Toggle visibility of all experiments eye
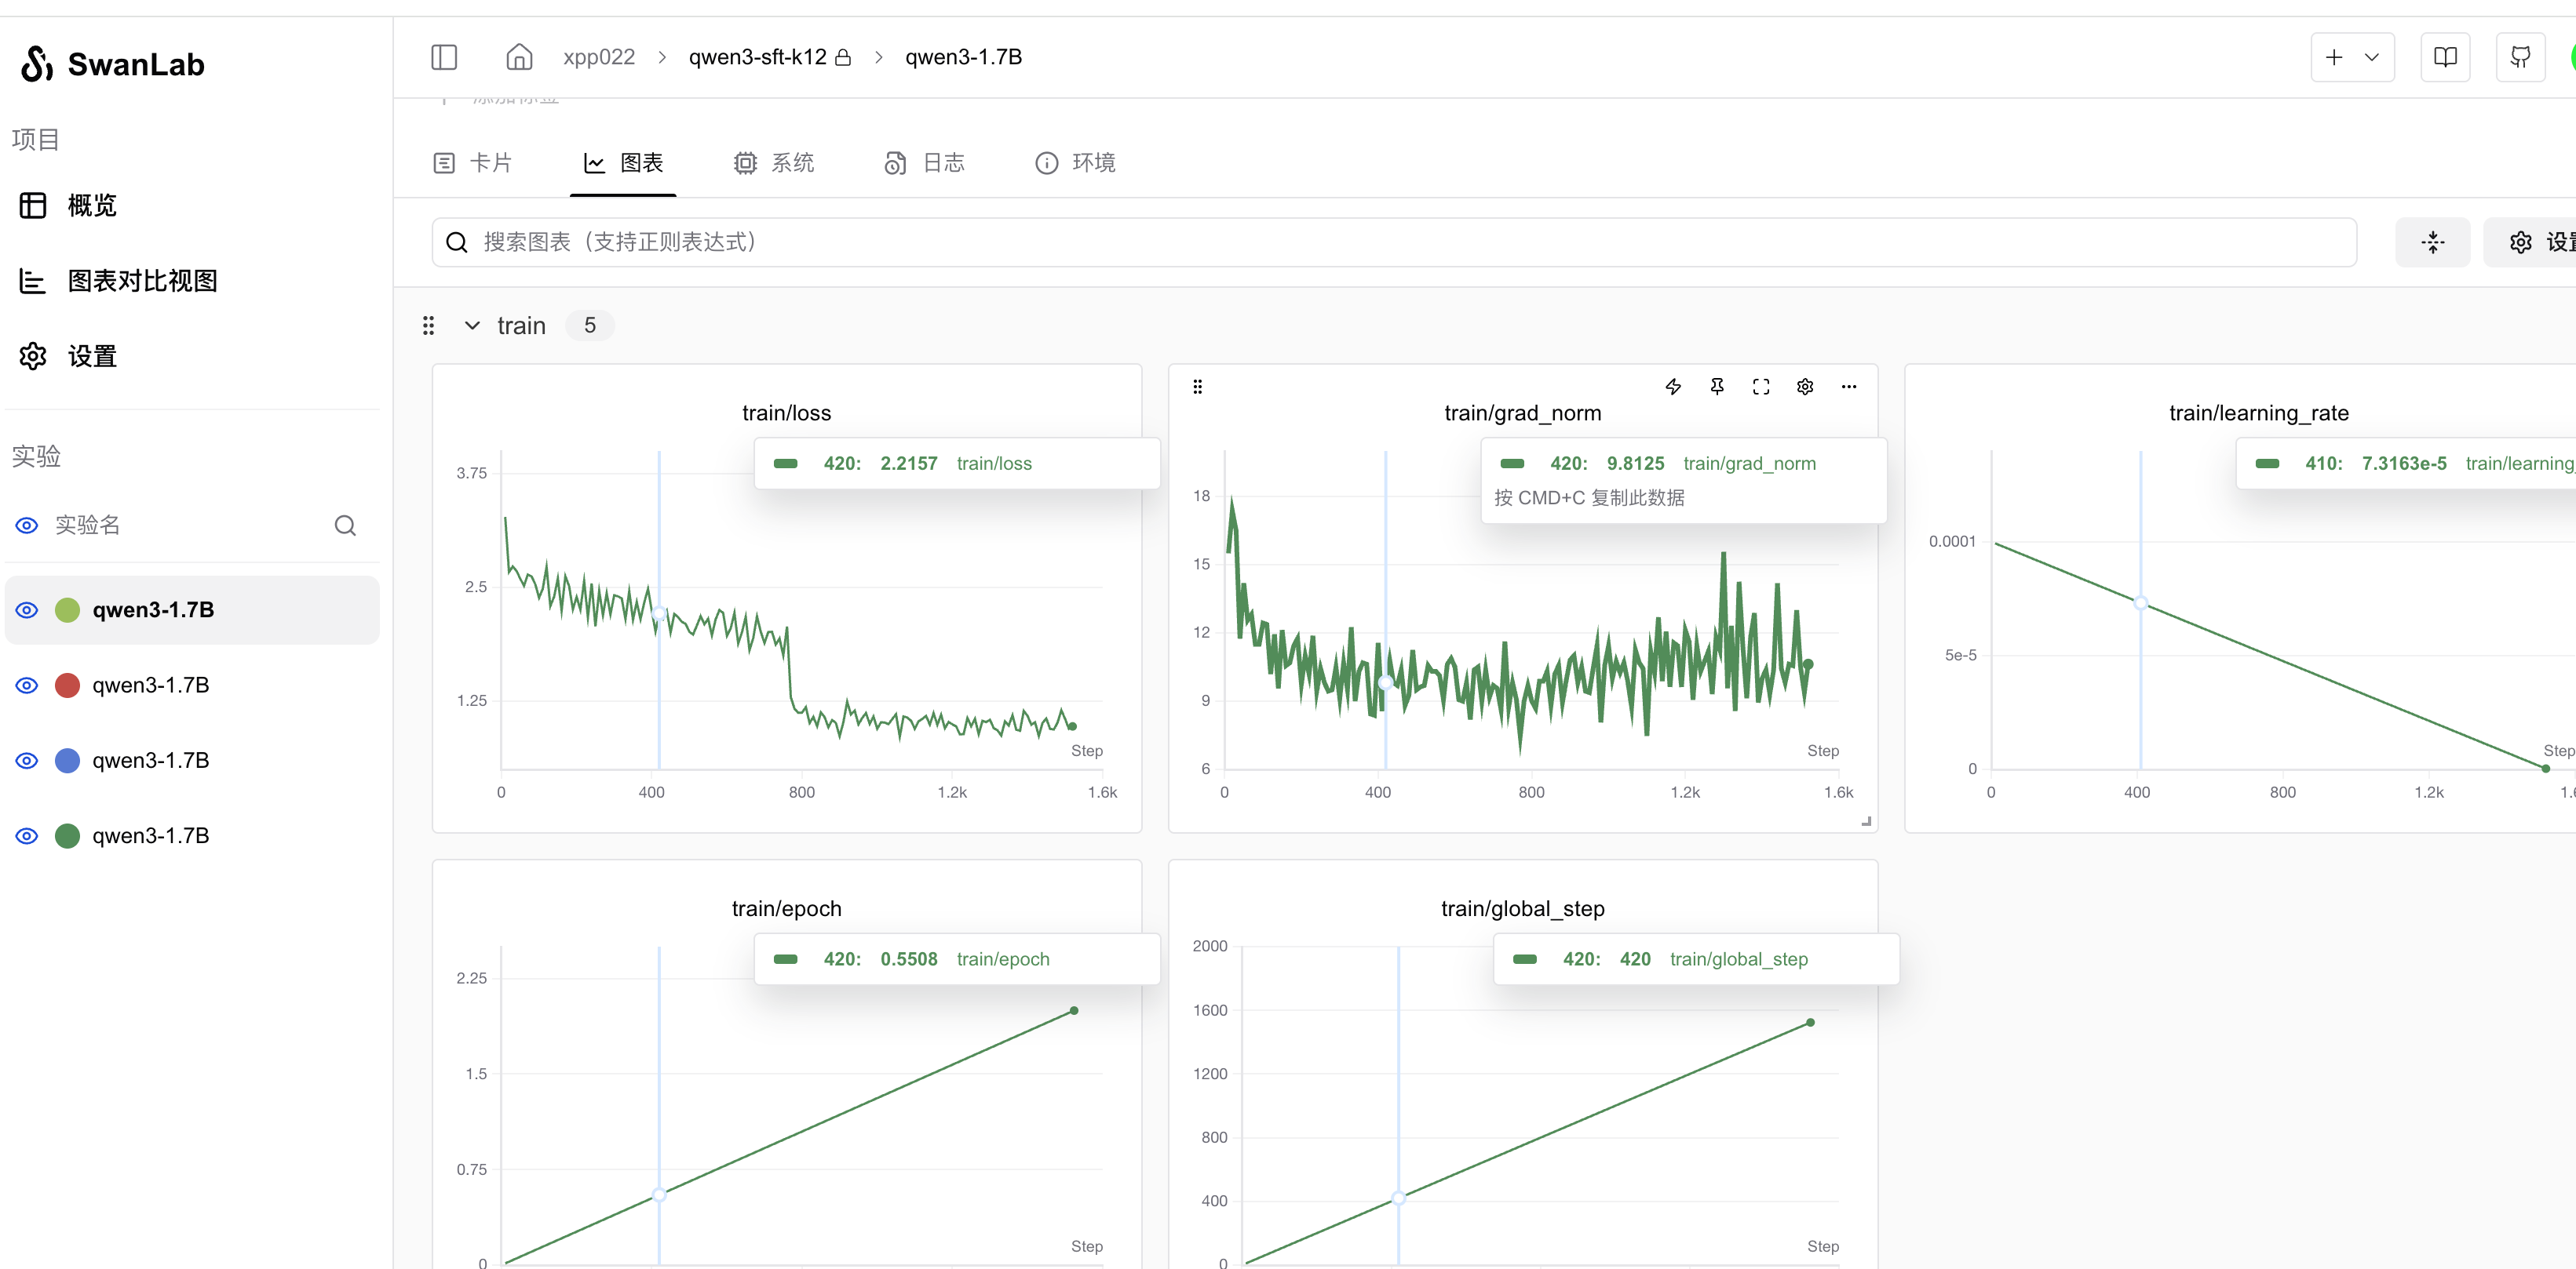The image size is (2576, 1269). point(27,525)
